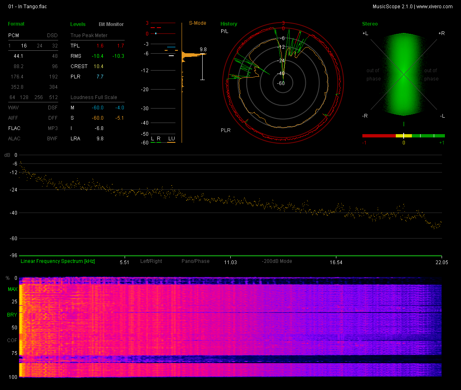Select the Levels tab
The image size is (461, 390).
[x=78, y=24]
